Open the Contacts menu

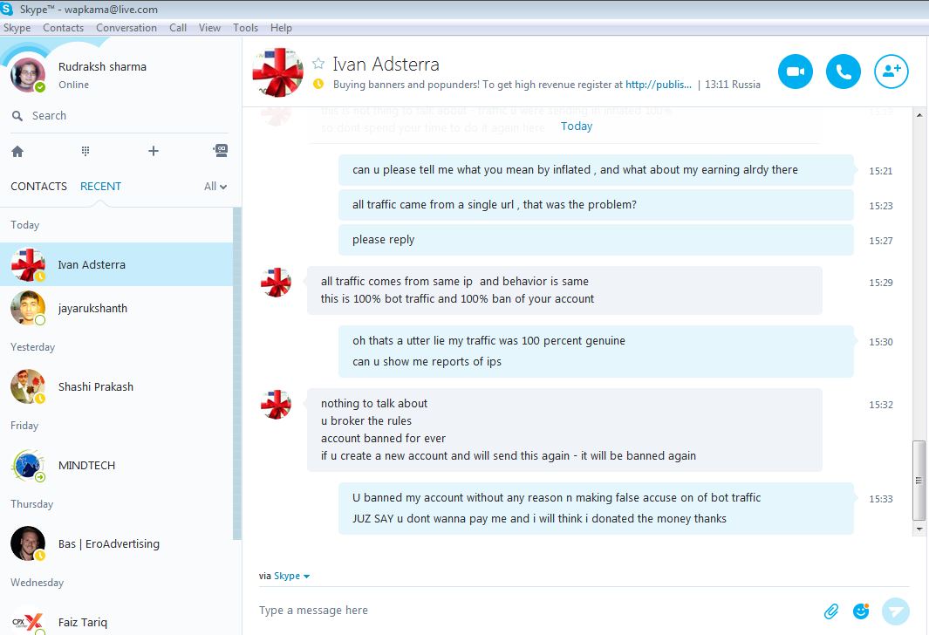64,28
